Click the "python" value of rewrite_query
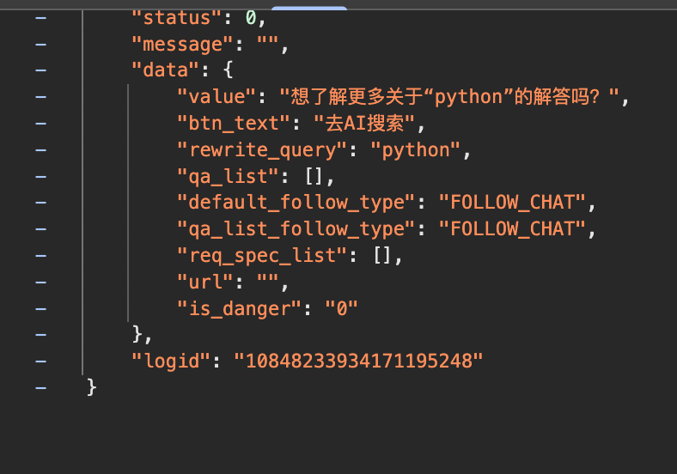Image resolution: width=677 pixels, height=474 pixels. (x=416, y=150)
